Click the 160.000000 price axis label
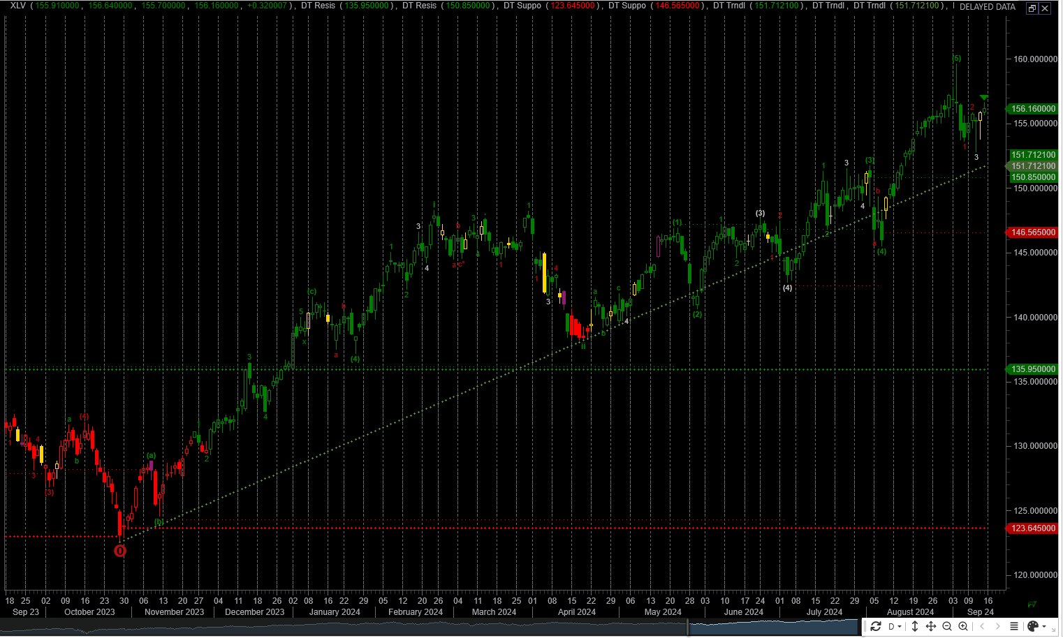 pyautogui.click(x=1035, y=59)
